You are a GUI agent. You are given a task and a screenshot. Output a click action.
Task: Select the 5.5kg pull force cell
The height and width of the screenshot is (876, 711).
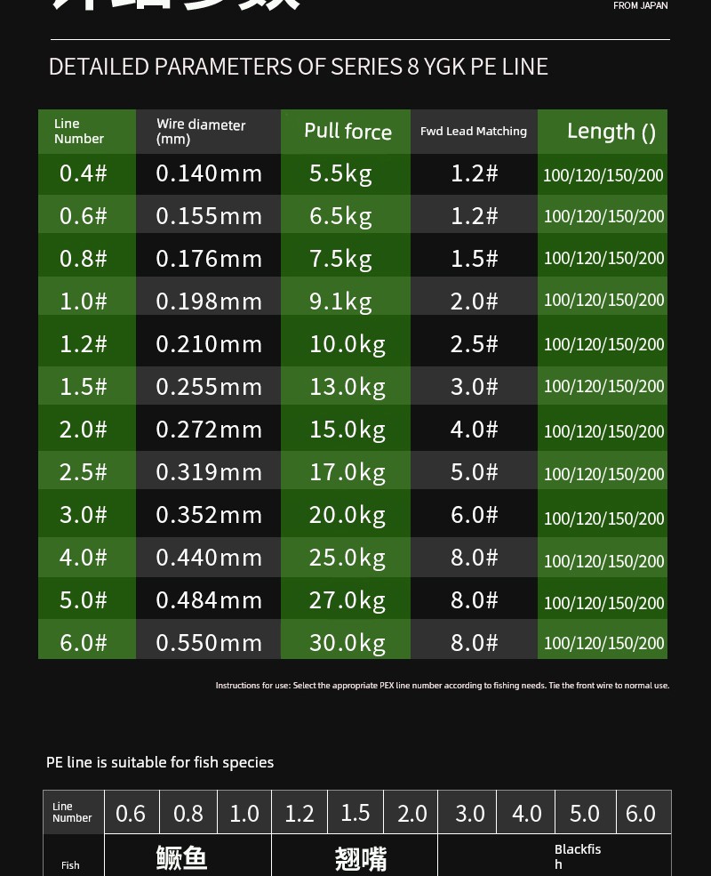340,173
